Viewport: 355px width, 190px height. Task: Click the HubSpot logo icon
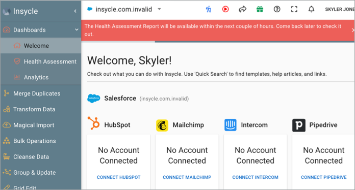pyautogui.click(x=94, y=123)
